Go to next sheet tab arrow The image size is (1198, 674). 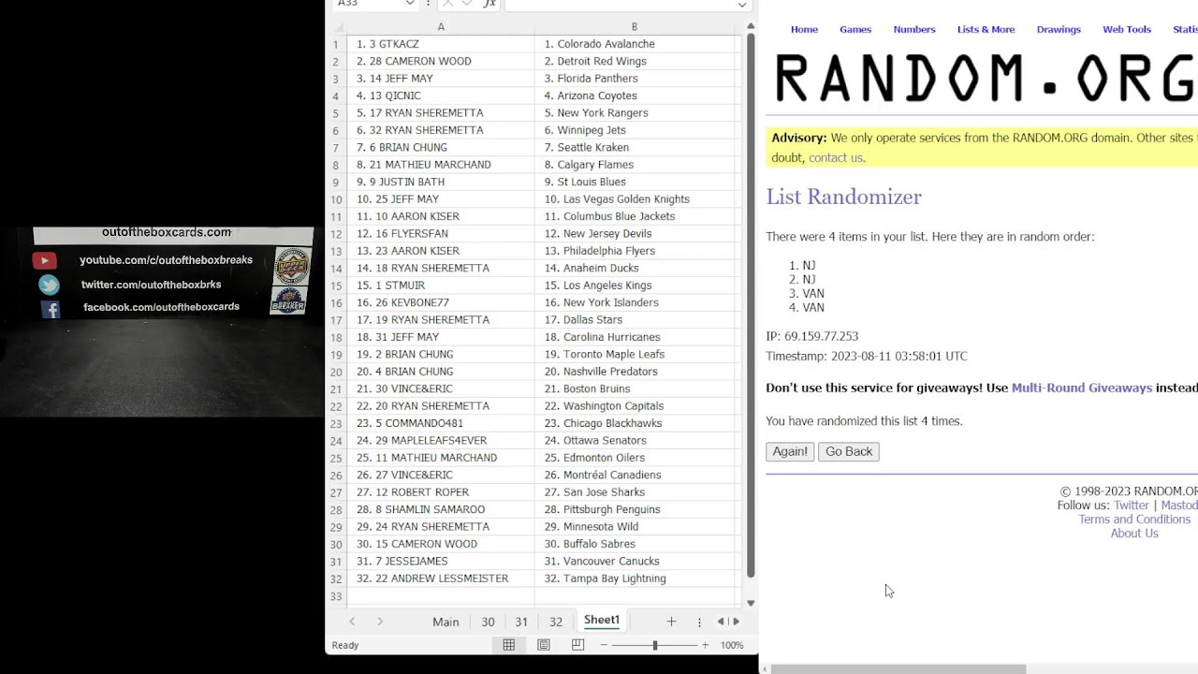tap(380, 622)
